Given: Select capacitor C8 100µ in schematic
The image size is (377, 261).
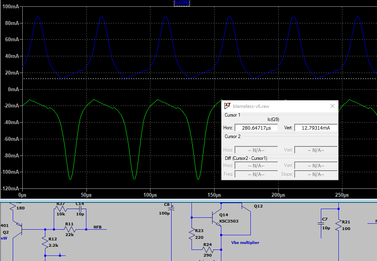Looking at the screenshot, I should pyautogui.click(x=171, y=209).
